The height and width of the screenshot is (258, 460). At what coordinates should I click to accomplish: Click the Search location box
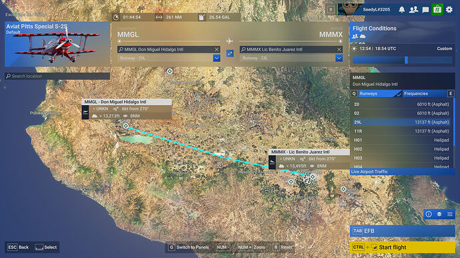pyautogui.click(x=57, y=76)
